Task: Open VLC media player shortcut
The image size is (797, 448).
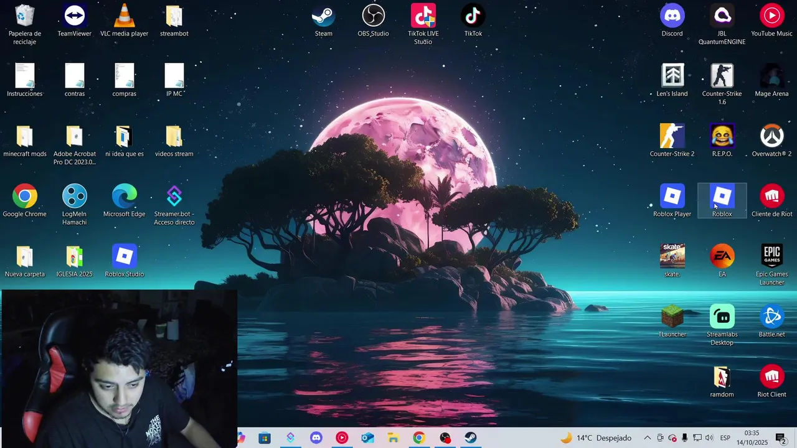Action: coord(125,21)
